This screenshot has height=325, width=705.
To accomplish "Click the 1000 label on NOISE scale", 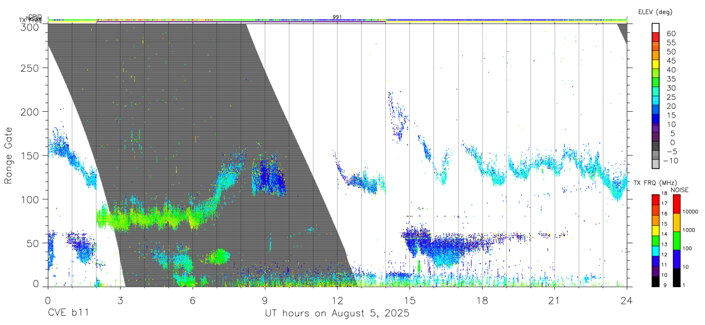I will (x=690, y=229).
